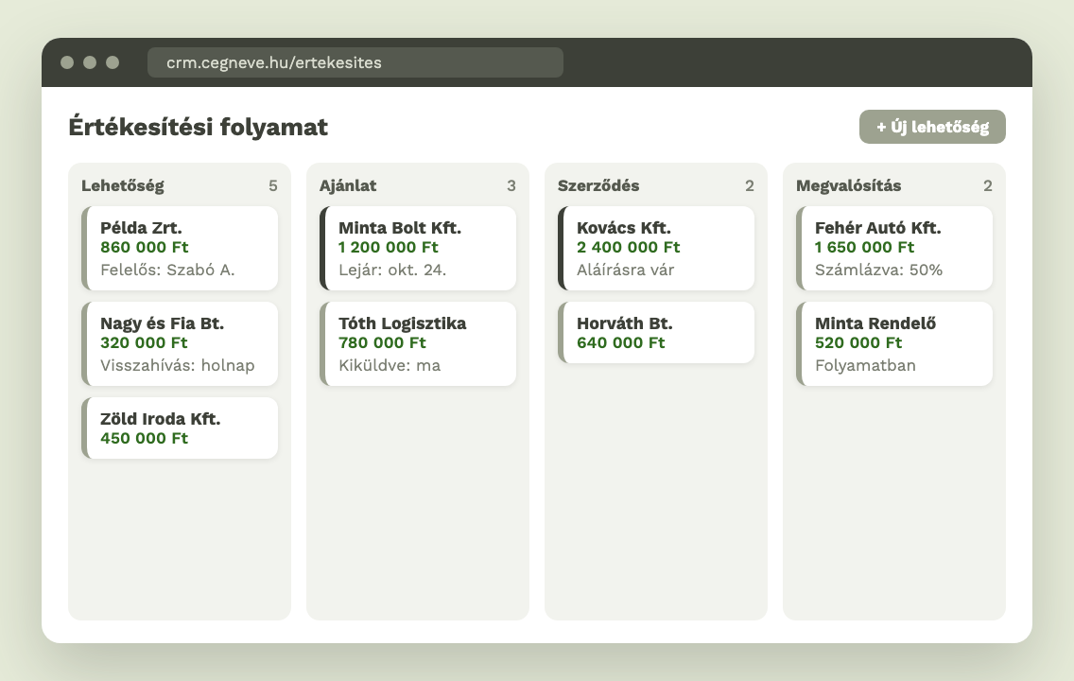Click the Szerződés count badge 2
The image size is (1074, 681).
click(750, 185)
